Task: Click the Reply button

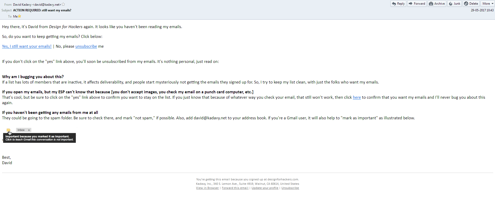Action: pyautogui.click(x=398, y=4)
